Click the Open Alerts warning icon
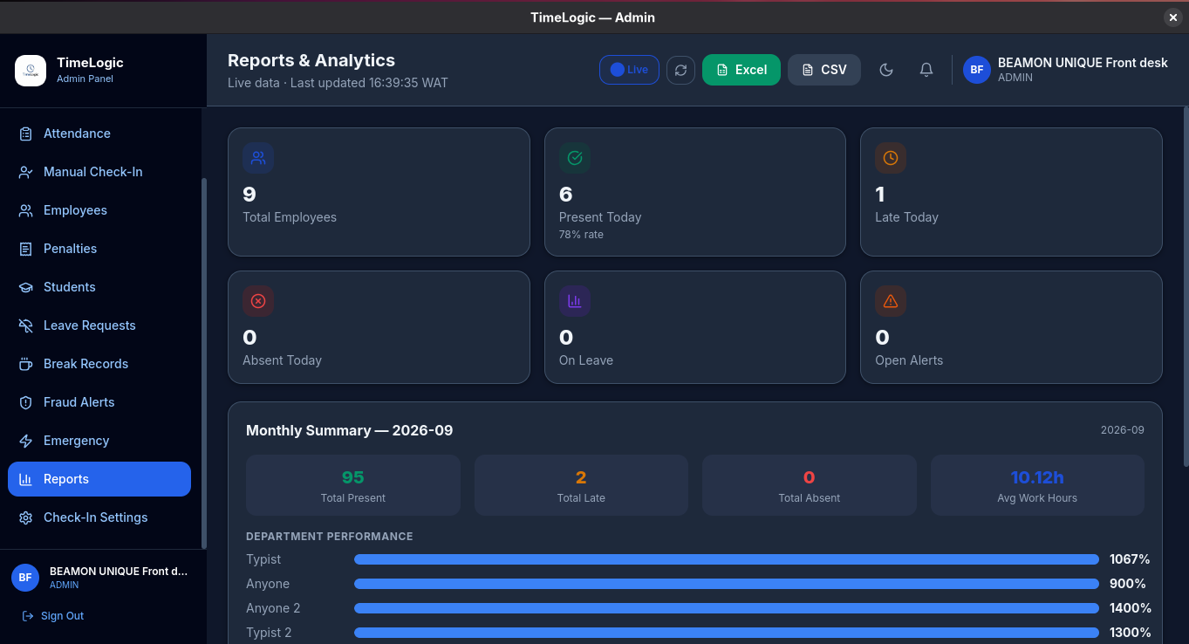The image size is (1189, 644). pyautogui.click(x=891, y=301)
